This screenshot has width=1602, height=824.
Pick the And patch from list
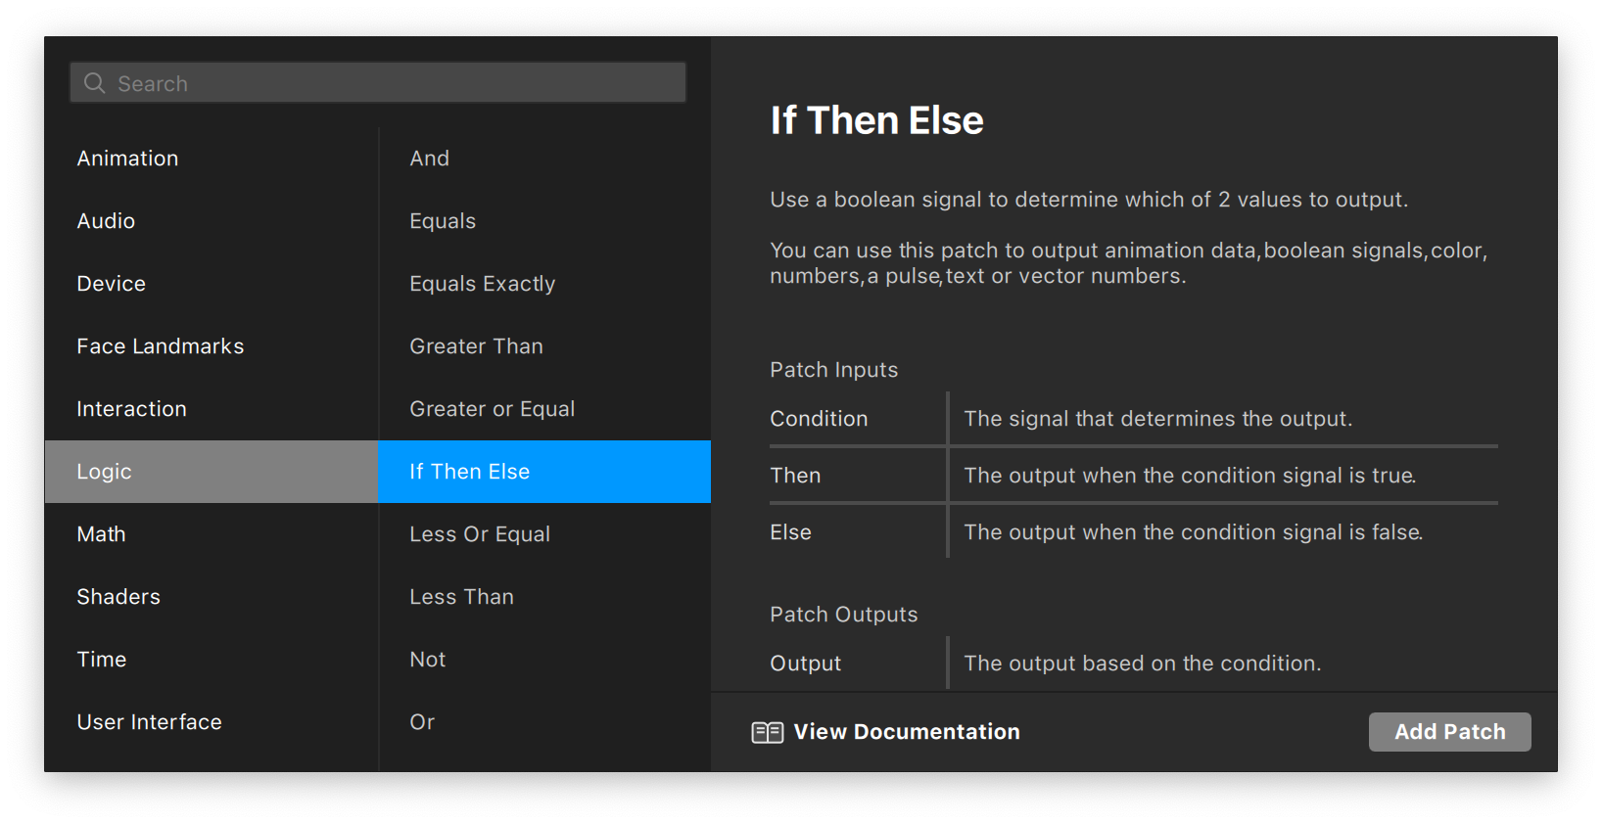coord(429,159)
